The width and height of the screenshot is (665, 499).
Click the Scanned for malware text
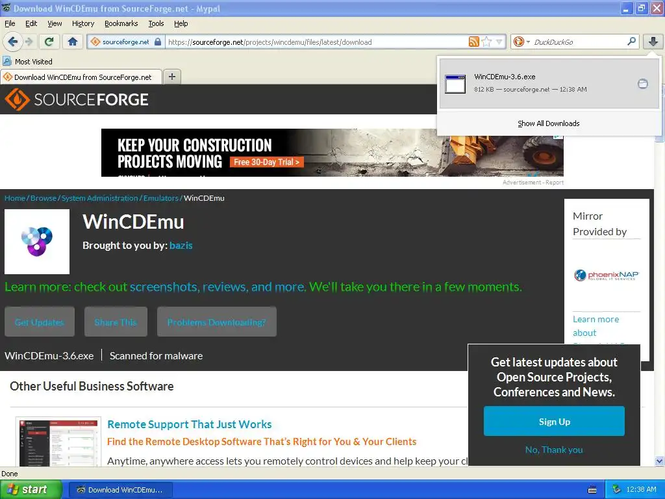[x=156, y=355]
